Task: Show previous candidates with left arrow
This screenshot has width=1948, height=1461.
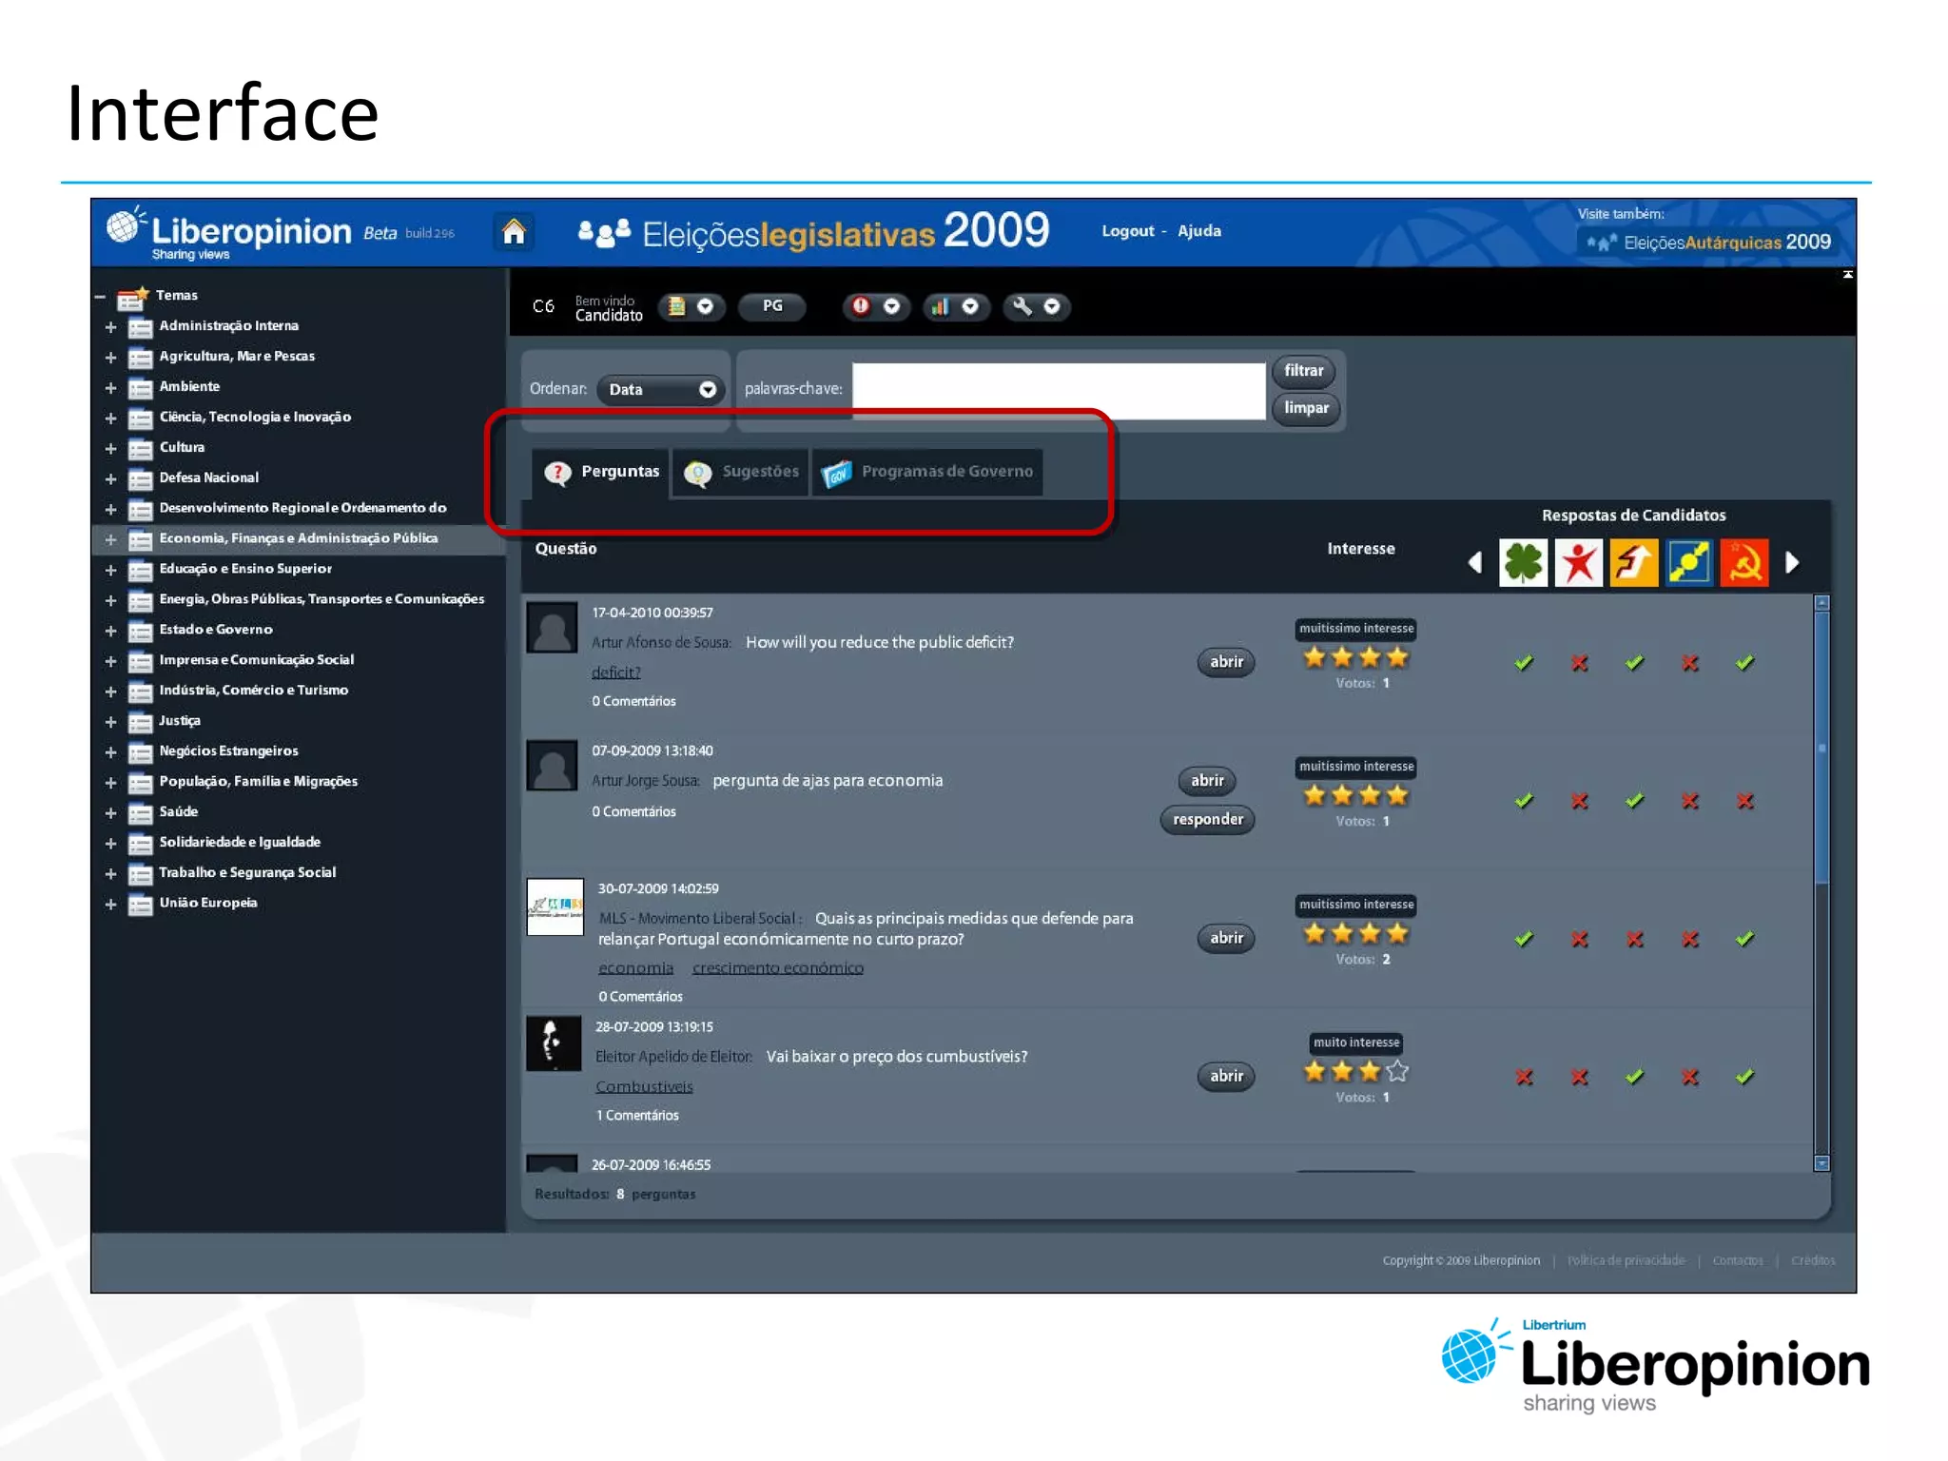Action: [1475, 563]
